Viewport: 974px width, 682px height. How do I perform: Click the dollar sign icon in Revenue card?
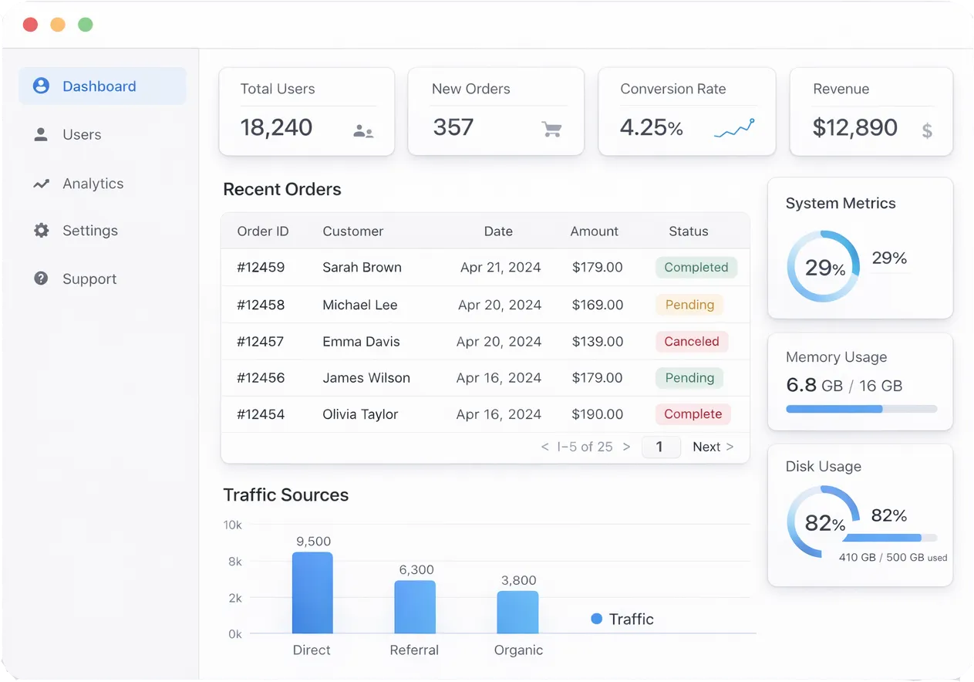(927, 131)
